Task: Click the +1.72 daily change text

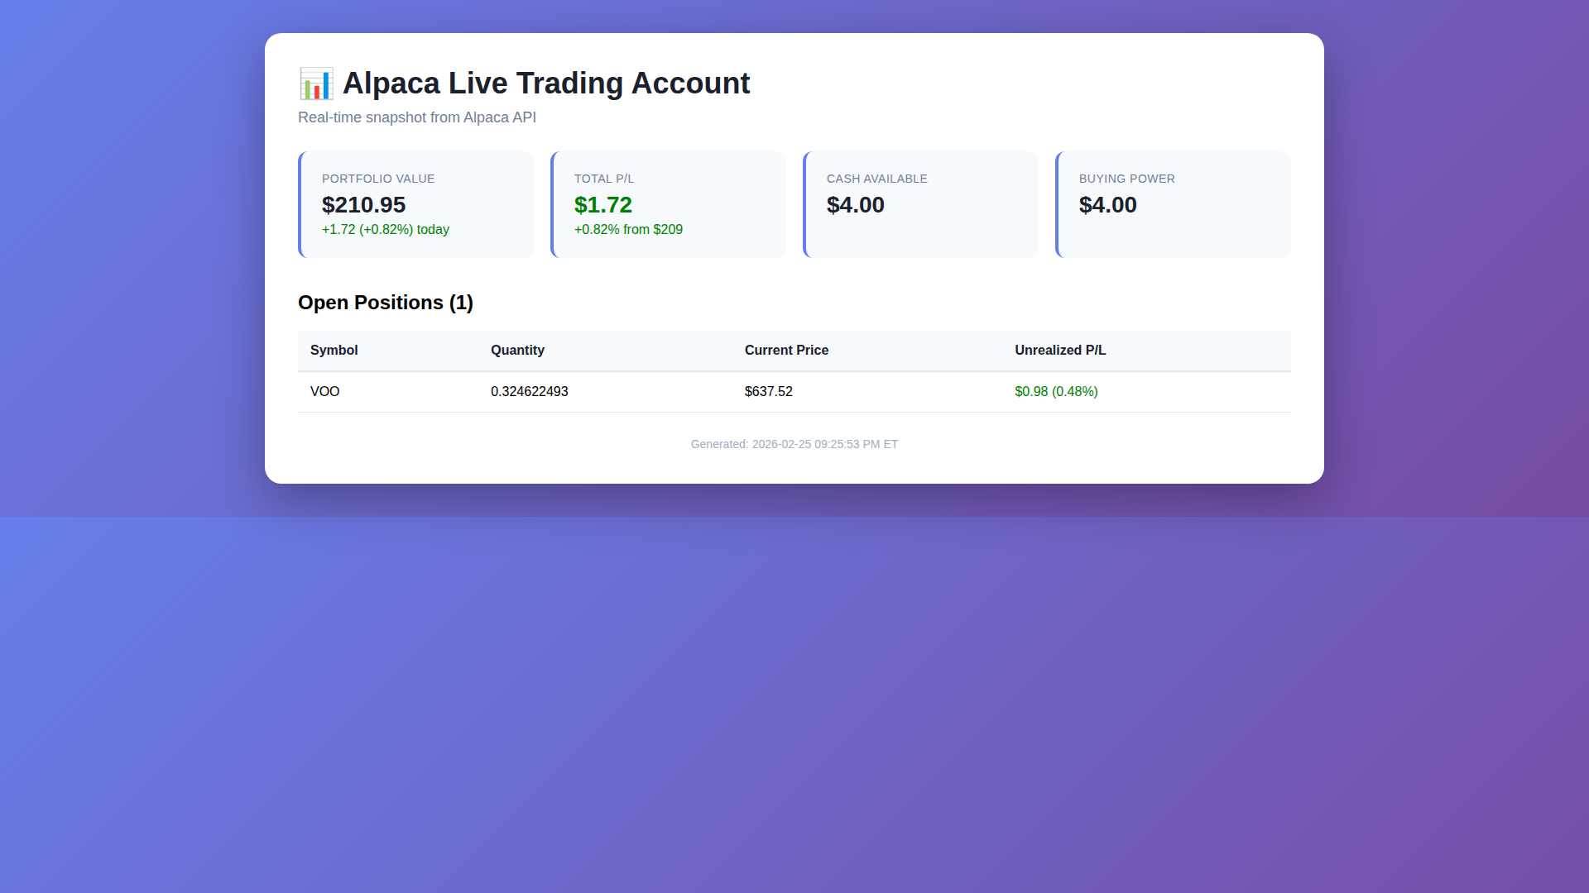Action: [x=386, y=229]
